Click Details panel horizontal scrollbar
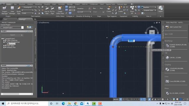Image resolution: width=189 pixels, height=106 pixels. coord(17,94)
